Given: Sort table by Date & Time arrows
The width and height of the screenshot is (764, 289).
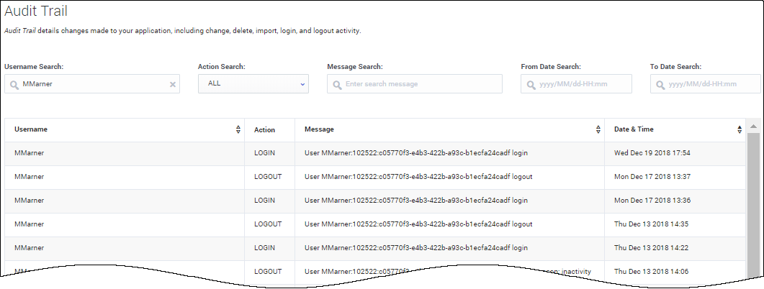Looking at the screenshot, I should tap(739, 129).
